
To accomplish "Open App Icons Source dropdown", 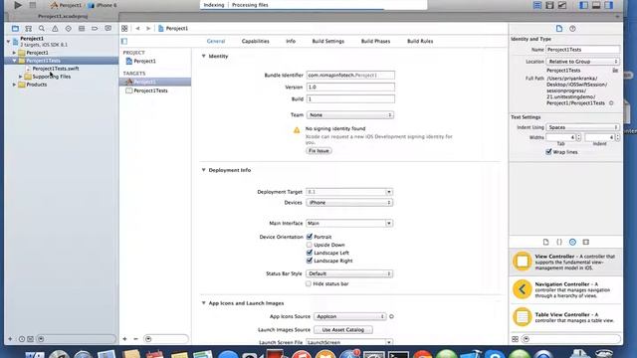I will click(x=349, y=316).
